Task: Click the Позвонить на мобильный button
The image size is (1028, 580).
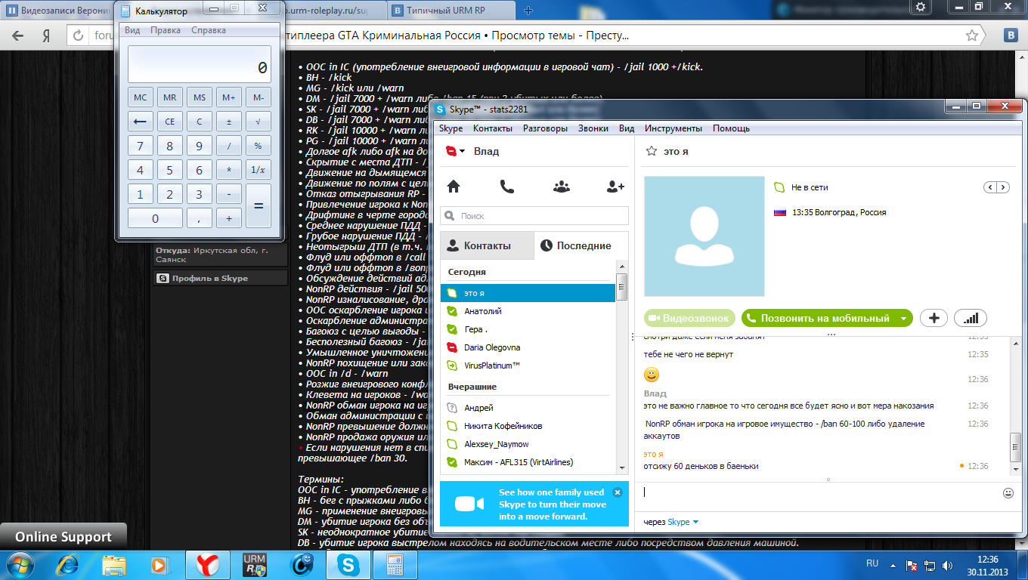Action: tap(827, 319)
